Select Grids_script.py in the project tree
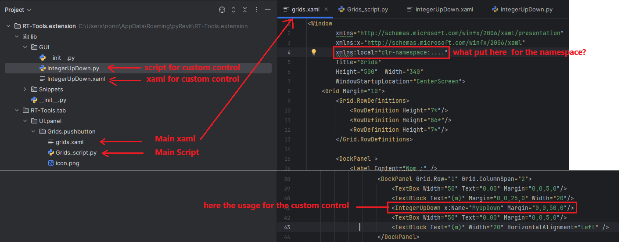This screenshot has height=242, width=621. pyautogui.click(x=76, y=152)
